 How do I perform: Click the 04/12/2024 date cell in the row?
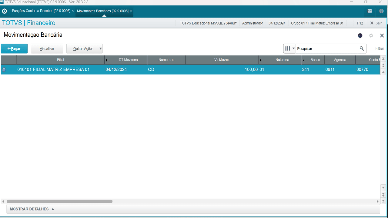pyautogui.click(x=126, y=69)
